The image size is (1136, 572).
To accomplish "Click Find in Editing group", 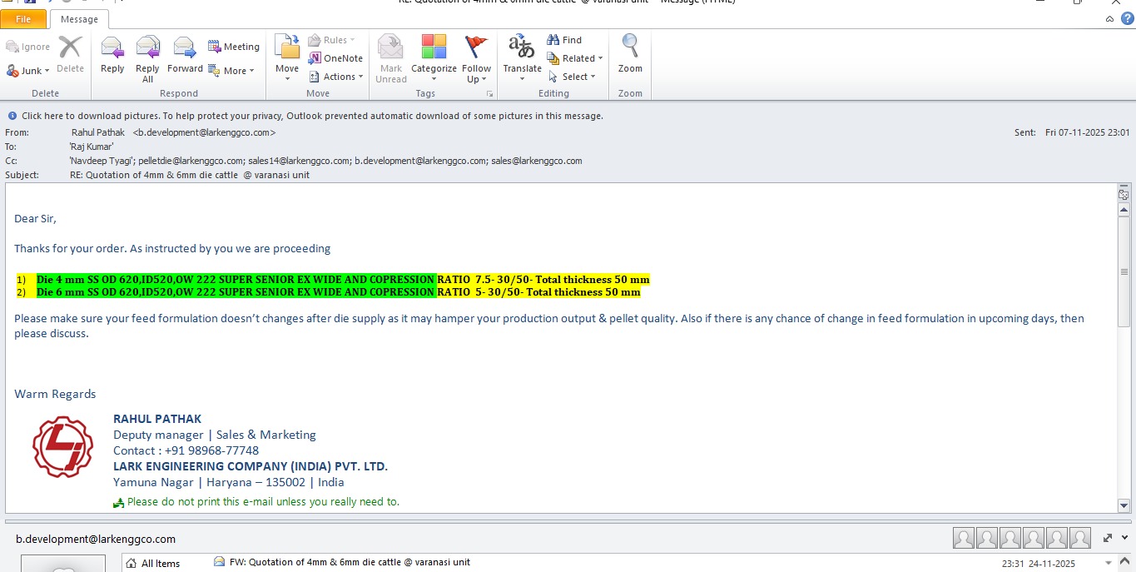I will (x=564, y=40).
